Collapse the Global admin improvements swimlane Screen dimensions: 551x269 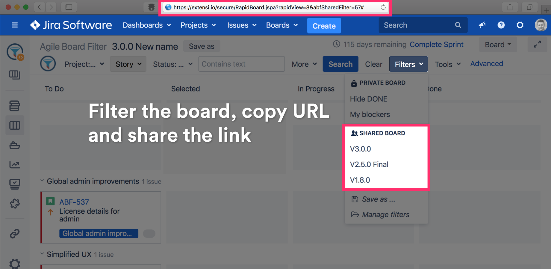[42, 181]
